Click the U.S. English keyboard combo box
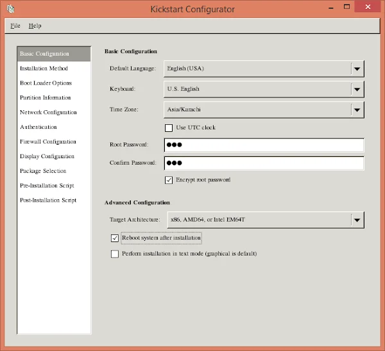Image resolution: width=385 pixels, height=351 pixels. point(264,89)
